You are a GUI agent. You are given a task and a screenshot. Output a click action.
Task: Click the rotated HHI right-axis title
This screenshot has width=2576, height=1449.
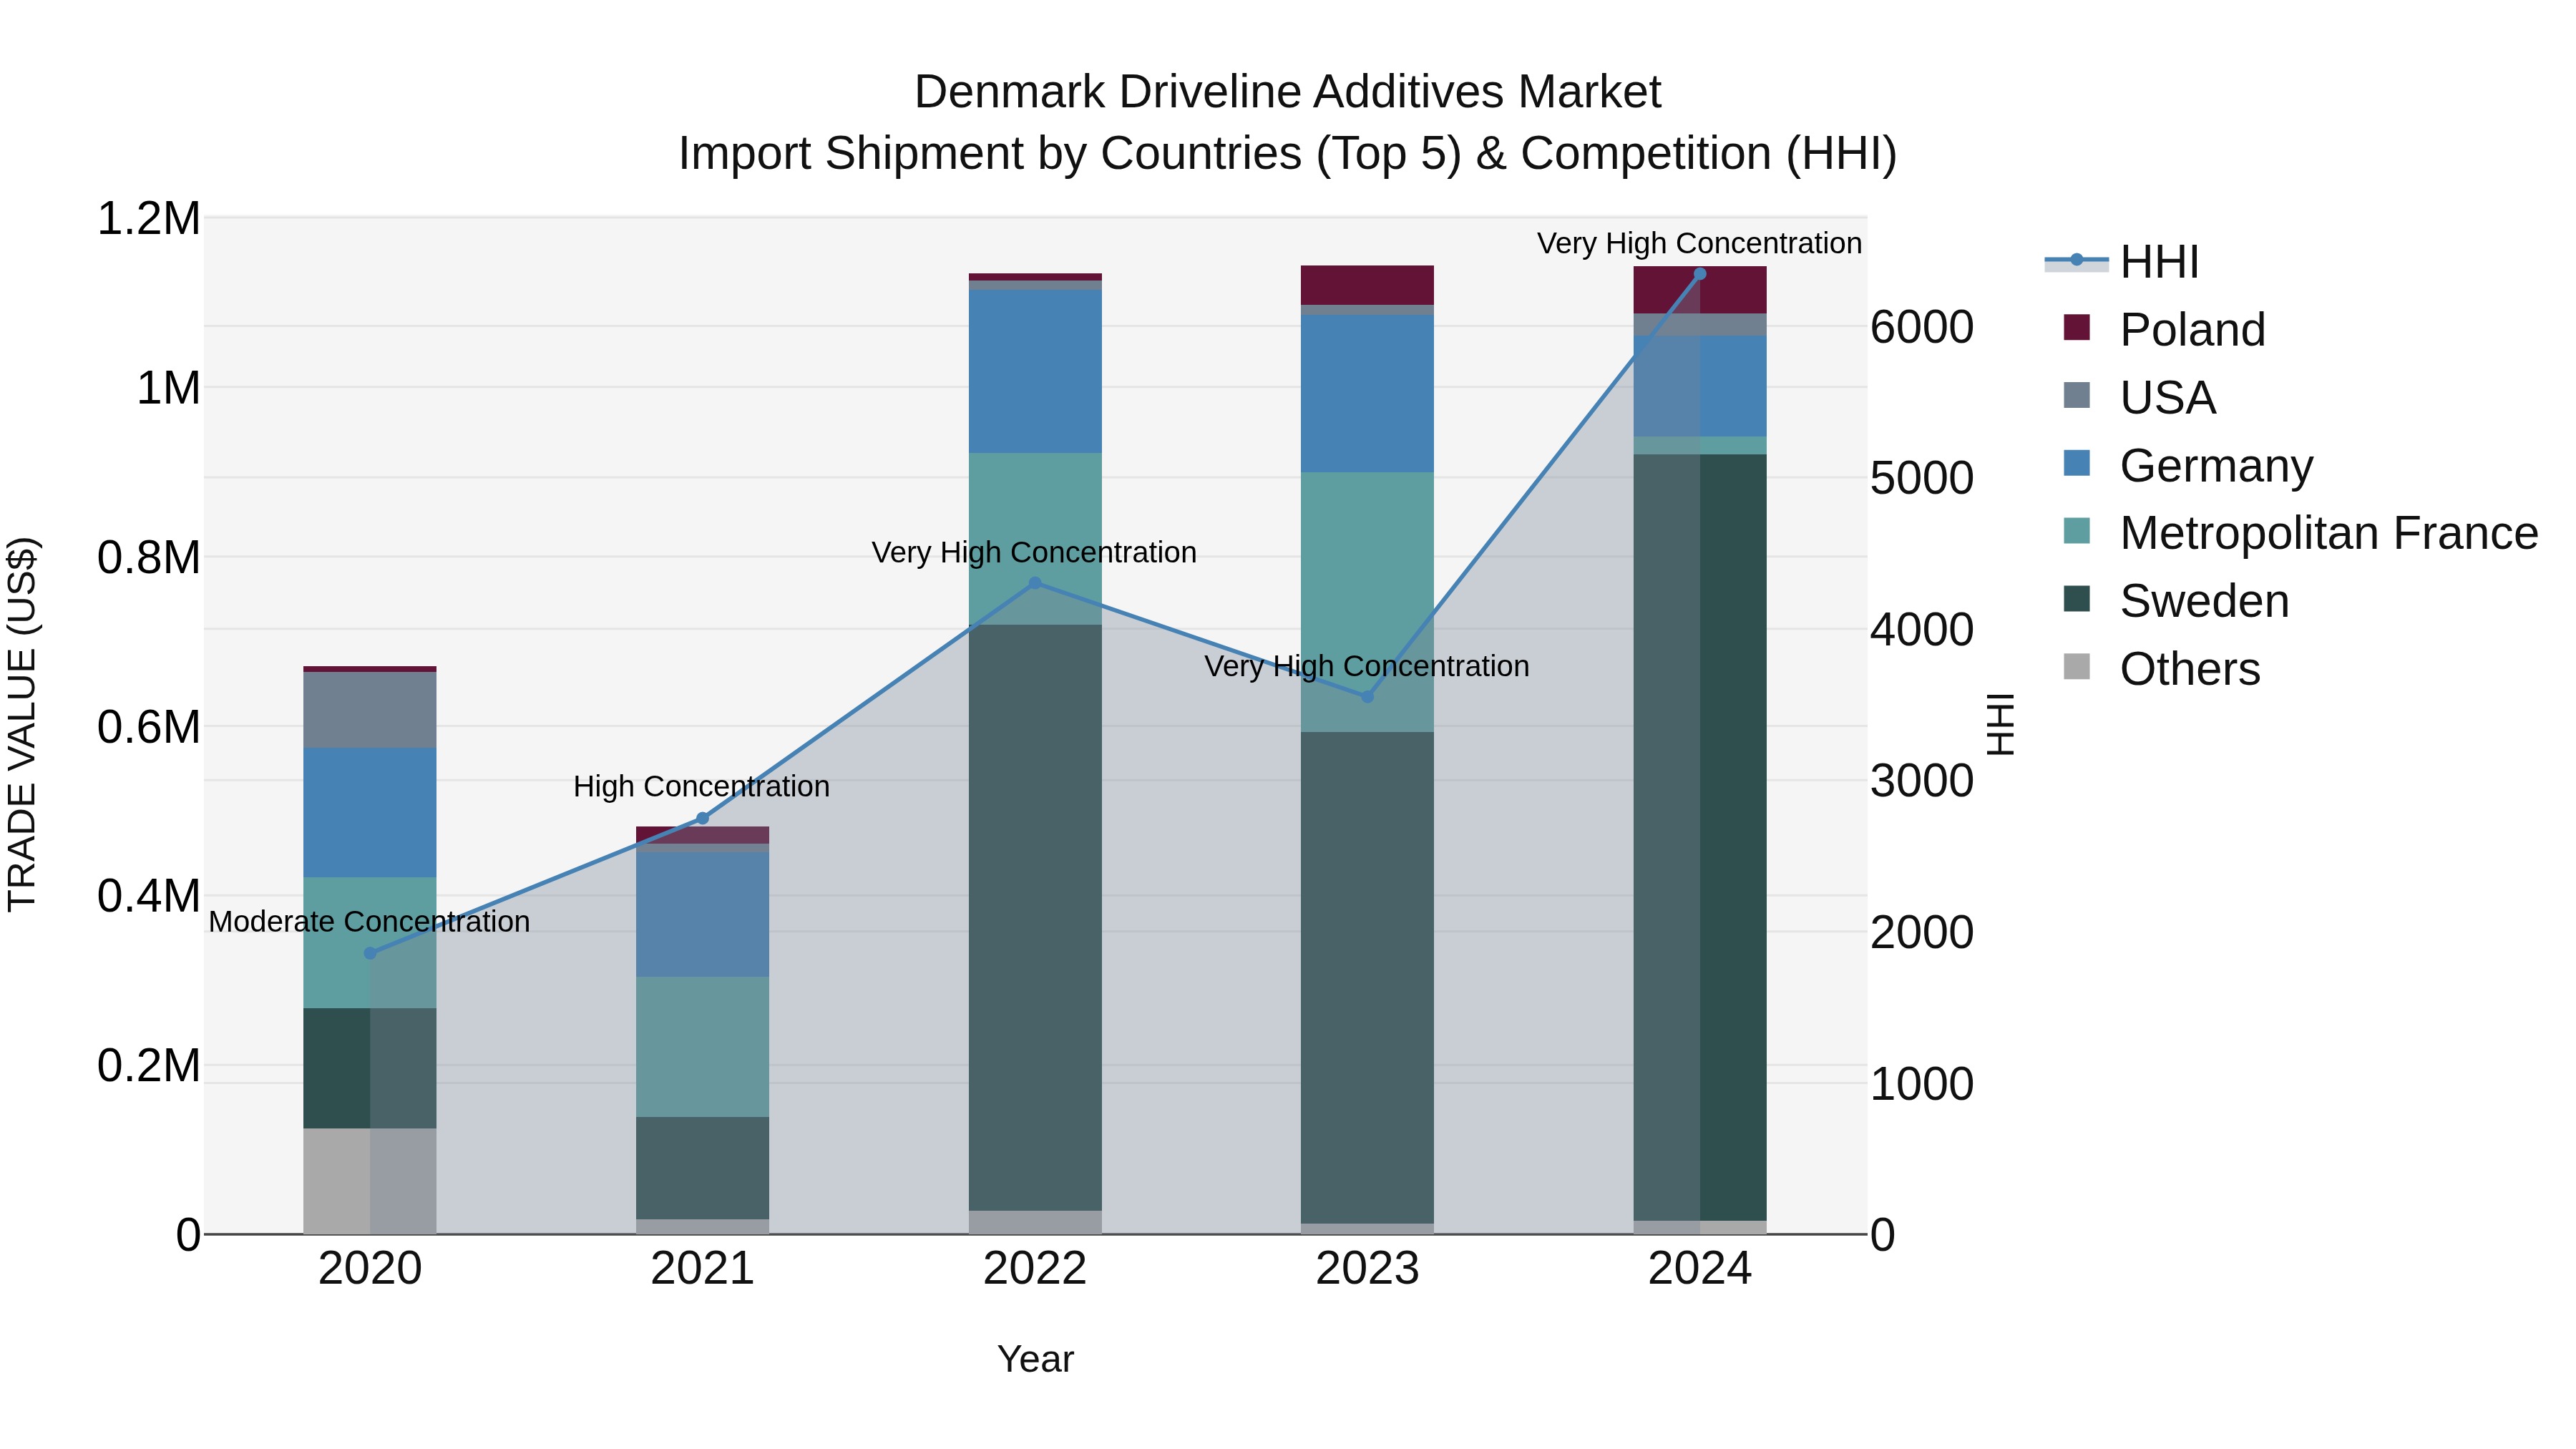2000,724
